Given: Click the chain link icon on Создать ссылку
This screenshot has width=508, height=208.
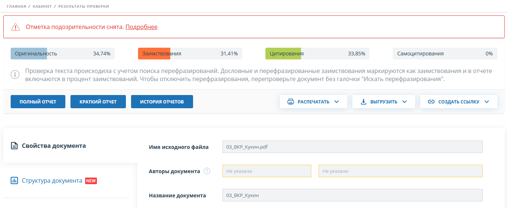Looking at the screenshot, I should (431, 102).
